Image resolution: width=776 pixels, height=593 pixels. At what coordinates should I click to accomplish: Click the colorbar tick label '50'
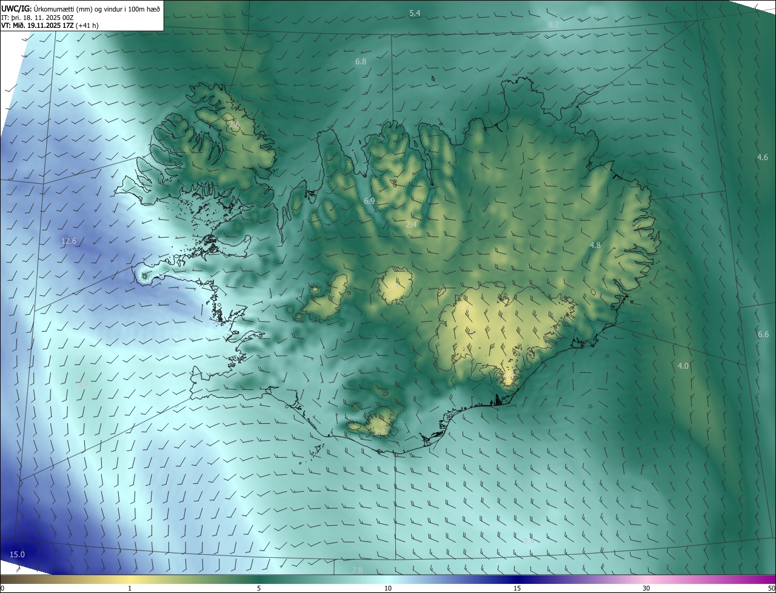pyautogui.click(x=771, y=588)
